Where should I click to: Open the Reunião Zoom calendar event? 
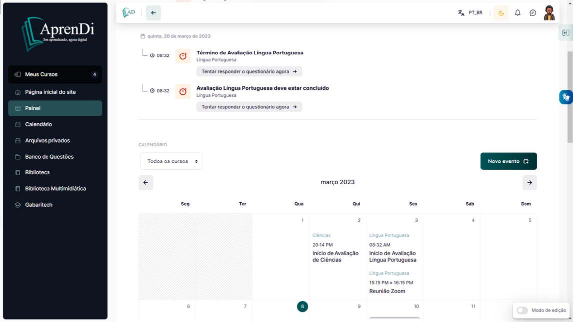click(387, 291)
